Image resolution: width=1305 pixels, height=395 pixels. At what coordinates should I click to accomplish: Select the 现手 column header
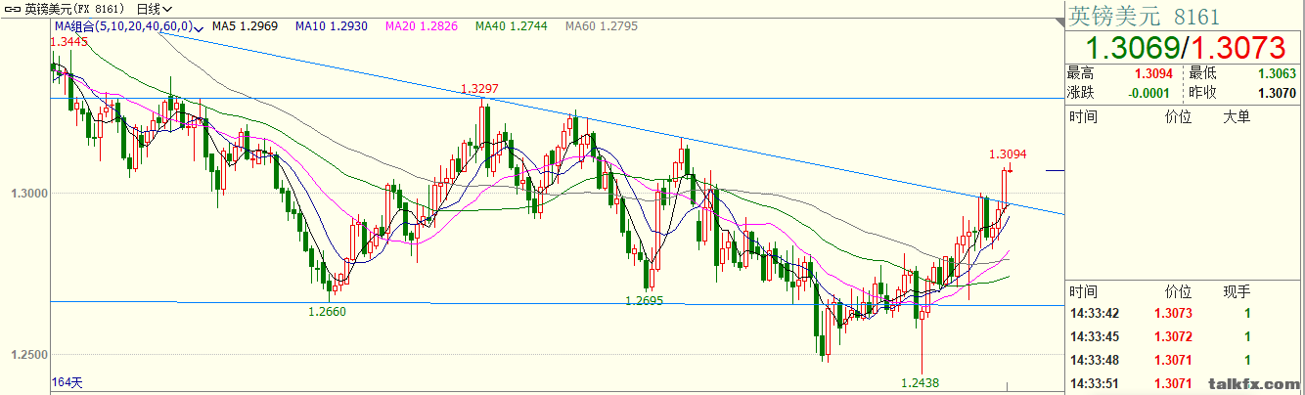[1237, 291]
